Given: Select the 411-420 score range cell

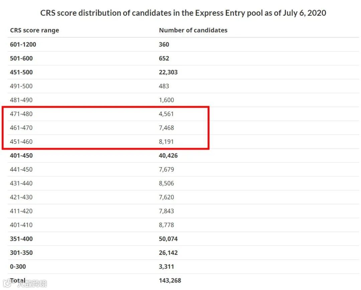Looking at the screenshot, I should [21, 211].
